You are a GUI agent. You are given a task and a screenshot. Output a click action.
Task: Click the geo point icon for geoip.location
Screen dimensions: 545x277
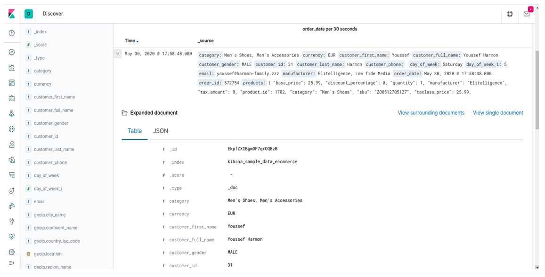(29, 254)
